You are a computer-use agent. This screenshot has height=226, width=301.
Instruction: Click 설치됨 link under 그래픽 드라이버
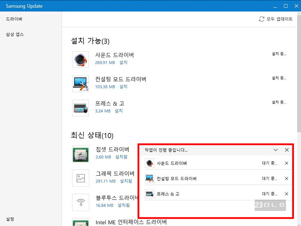click(x=126, y=181)
